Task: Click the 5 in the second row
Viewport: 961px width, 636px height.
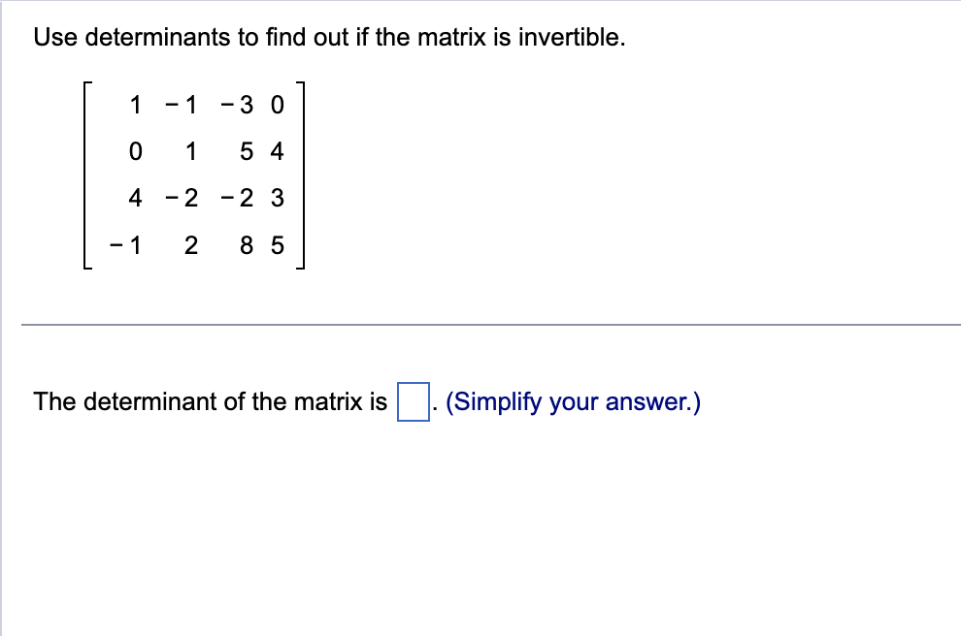Action: pyautogui.click(x=246, y=151)
